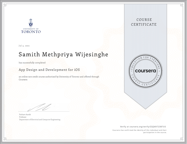Viewport: 187px width, 144px height.
Task: Click 'Department of Electrical and Computer Engineering'
Action: [x=40, y=120]
